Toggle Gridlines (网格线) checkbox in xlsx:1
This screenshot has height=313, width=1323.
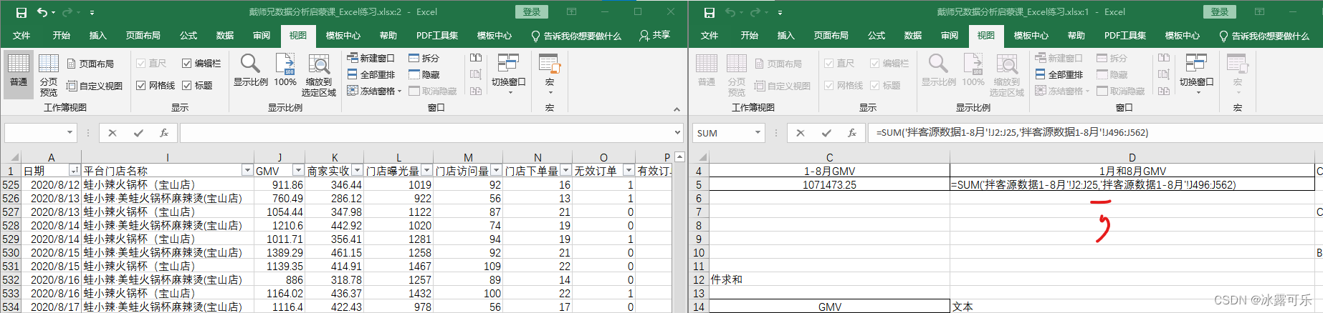828,85
